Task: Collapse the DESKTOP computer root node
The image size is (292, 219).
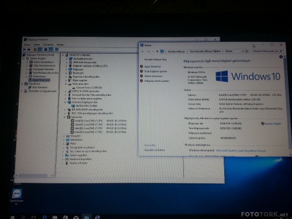Action: (63, 55)
